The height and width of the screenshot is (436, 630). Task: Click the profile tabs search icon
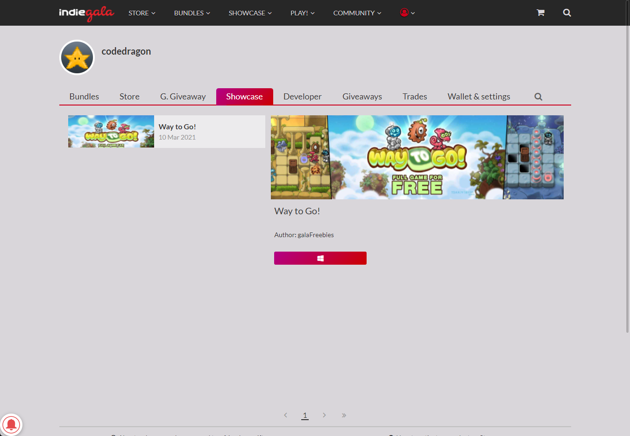[x=538, y=97]
